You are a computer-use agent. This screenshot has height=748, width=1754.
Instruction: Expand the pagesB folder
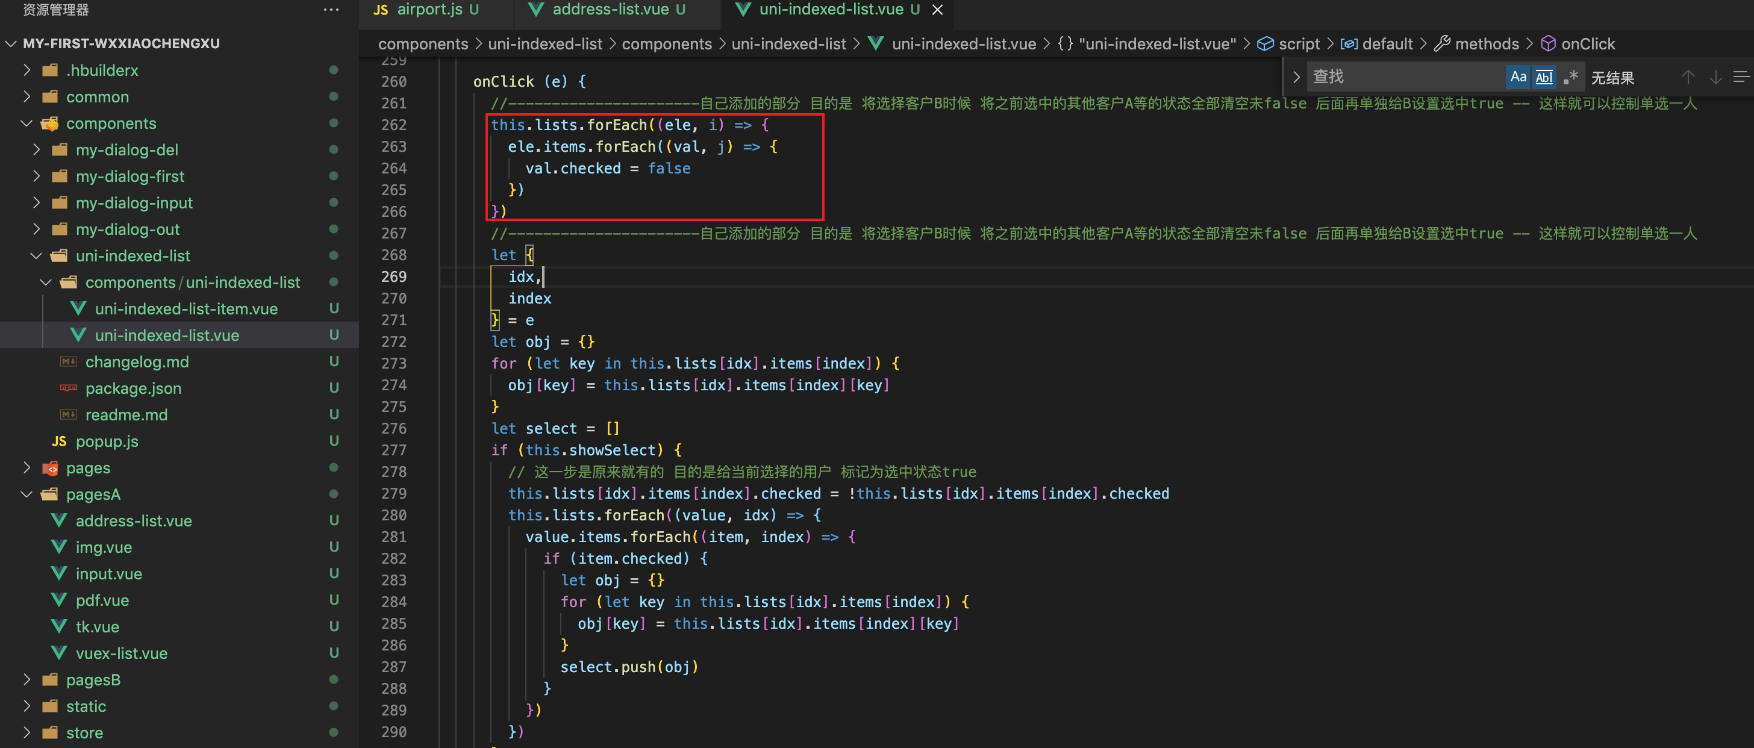pos(93,681)
